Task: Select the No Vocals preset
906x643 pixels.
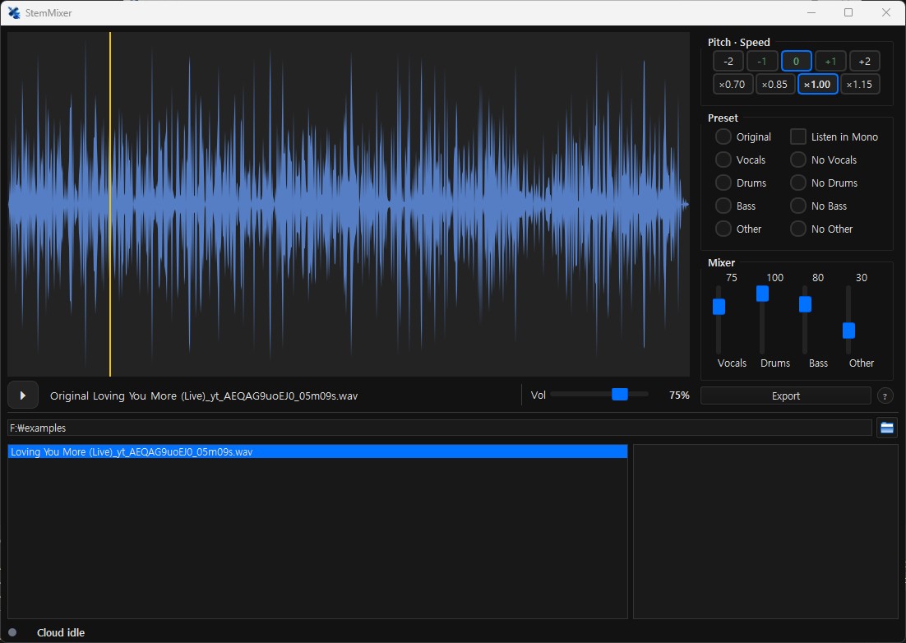Action: (x=798, y=160)
